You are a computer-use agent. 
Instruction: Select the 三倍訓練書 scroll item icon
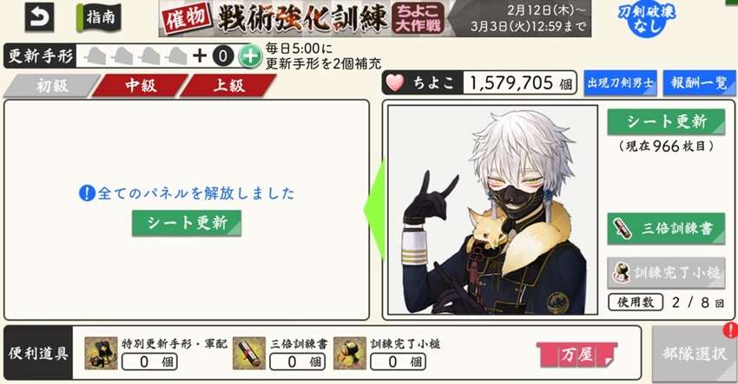pyautogui.click(x=249, y=353)
